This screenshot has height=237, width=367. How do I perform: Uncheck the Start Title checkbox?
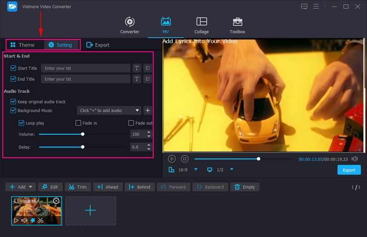point(13,68)
